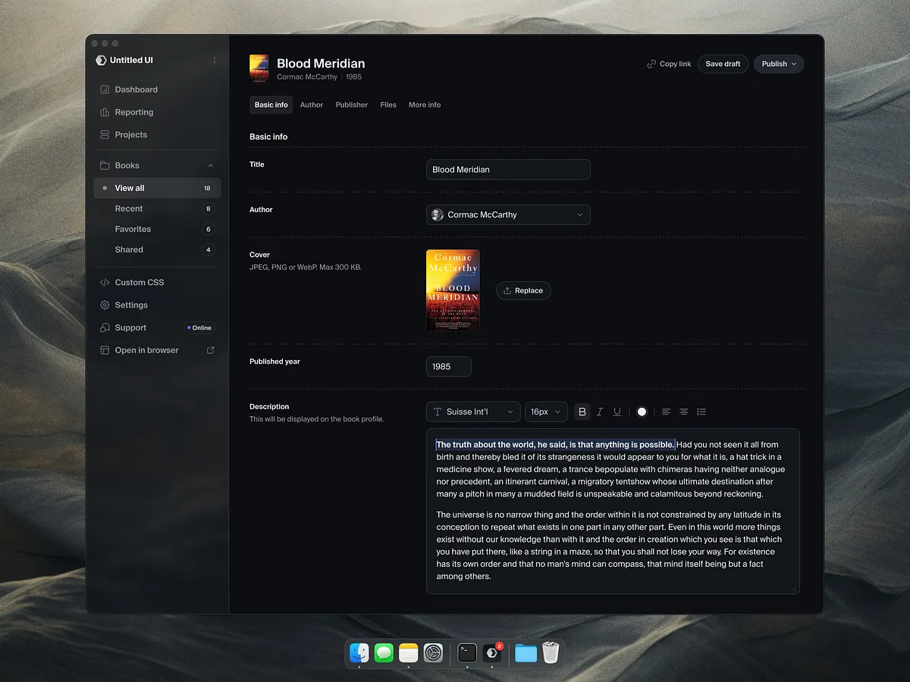Open Finder from the dock
This screenshot has width=910, height=682.
359,652
